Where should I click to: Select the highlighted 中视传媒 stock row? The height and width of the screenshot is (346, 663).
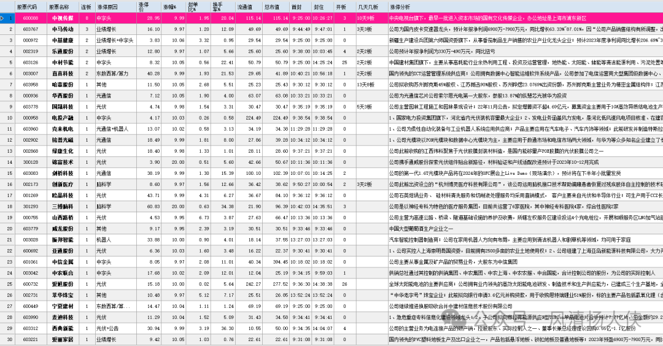63,18
